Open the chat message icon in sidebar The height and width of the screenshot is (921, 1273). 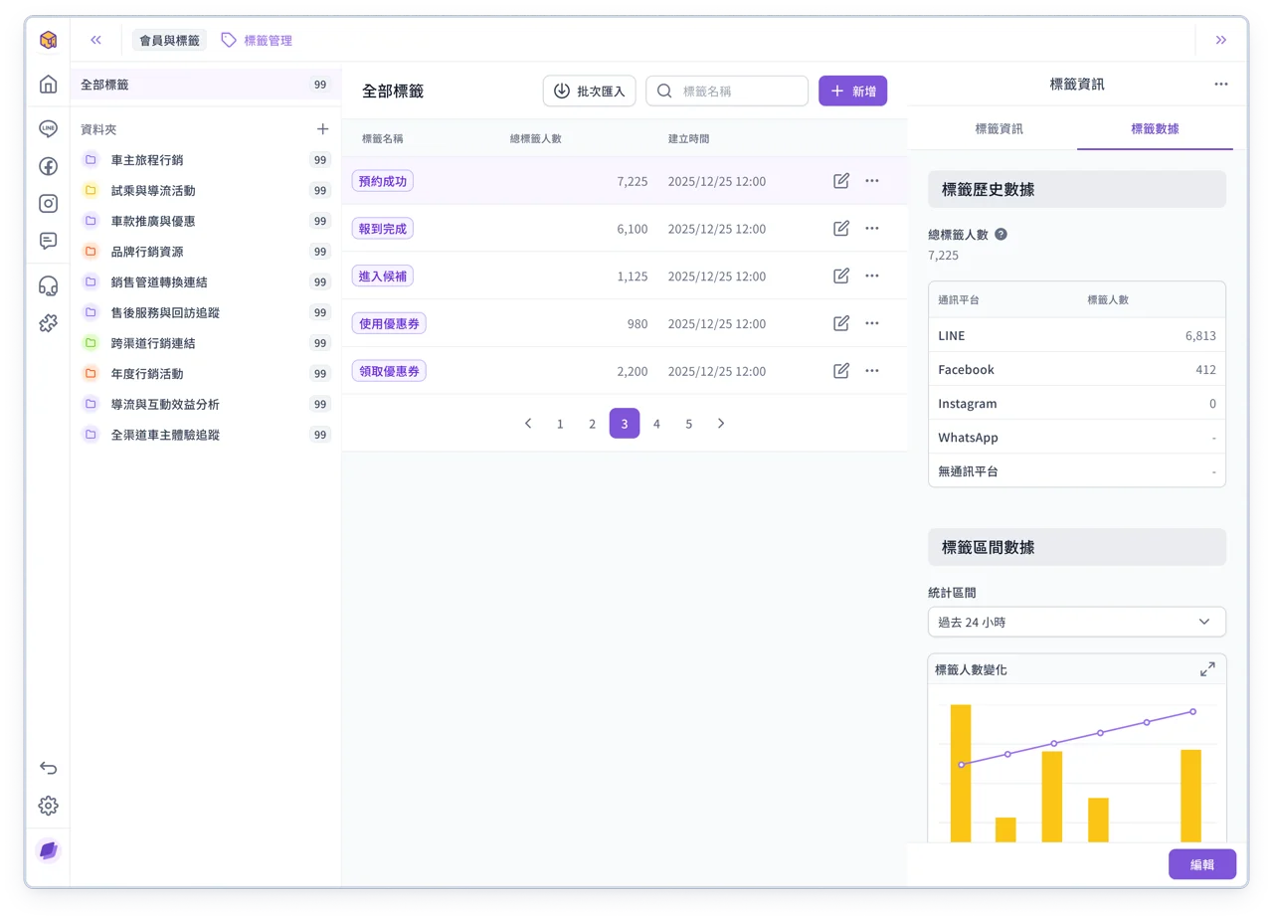[x=48, y=241]
